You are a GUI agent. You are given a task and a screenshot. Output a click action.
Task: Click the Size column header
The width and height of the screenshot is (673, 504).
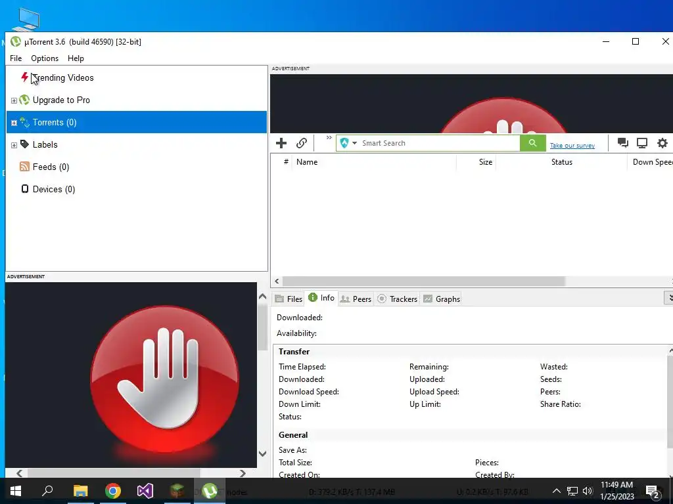point(476,162)
